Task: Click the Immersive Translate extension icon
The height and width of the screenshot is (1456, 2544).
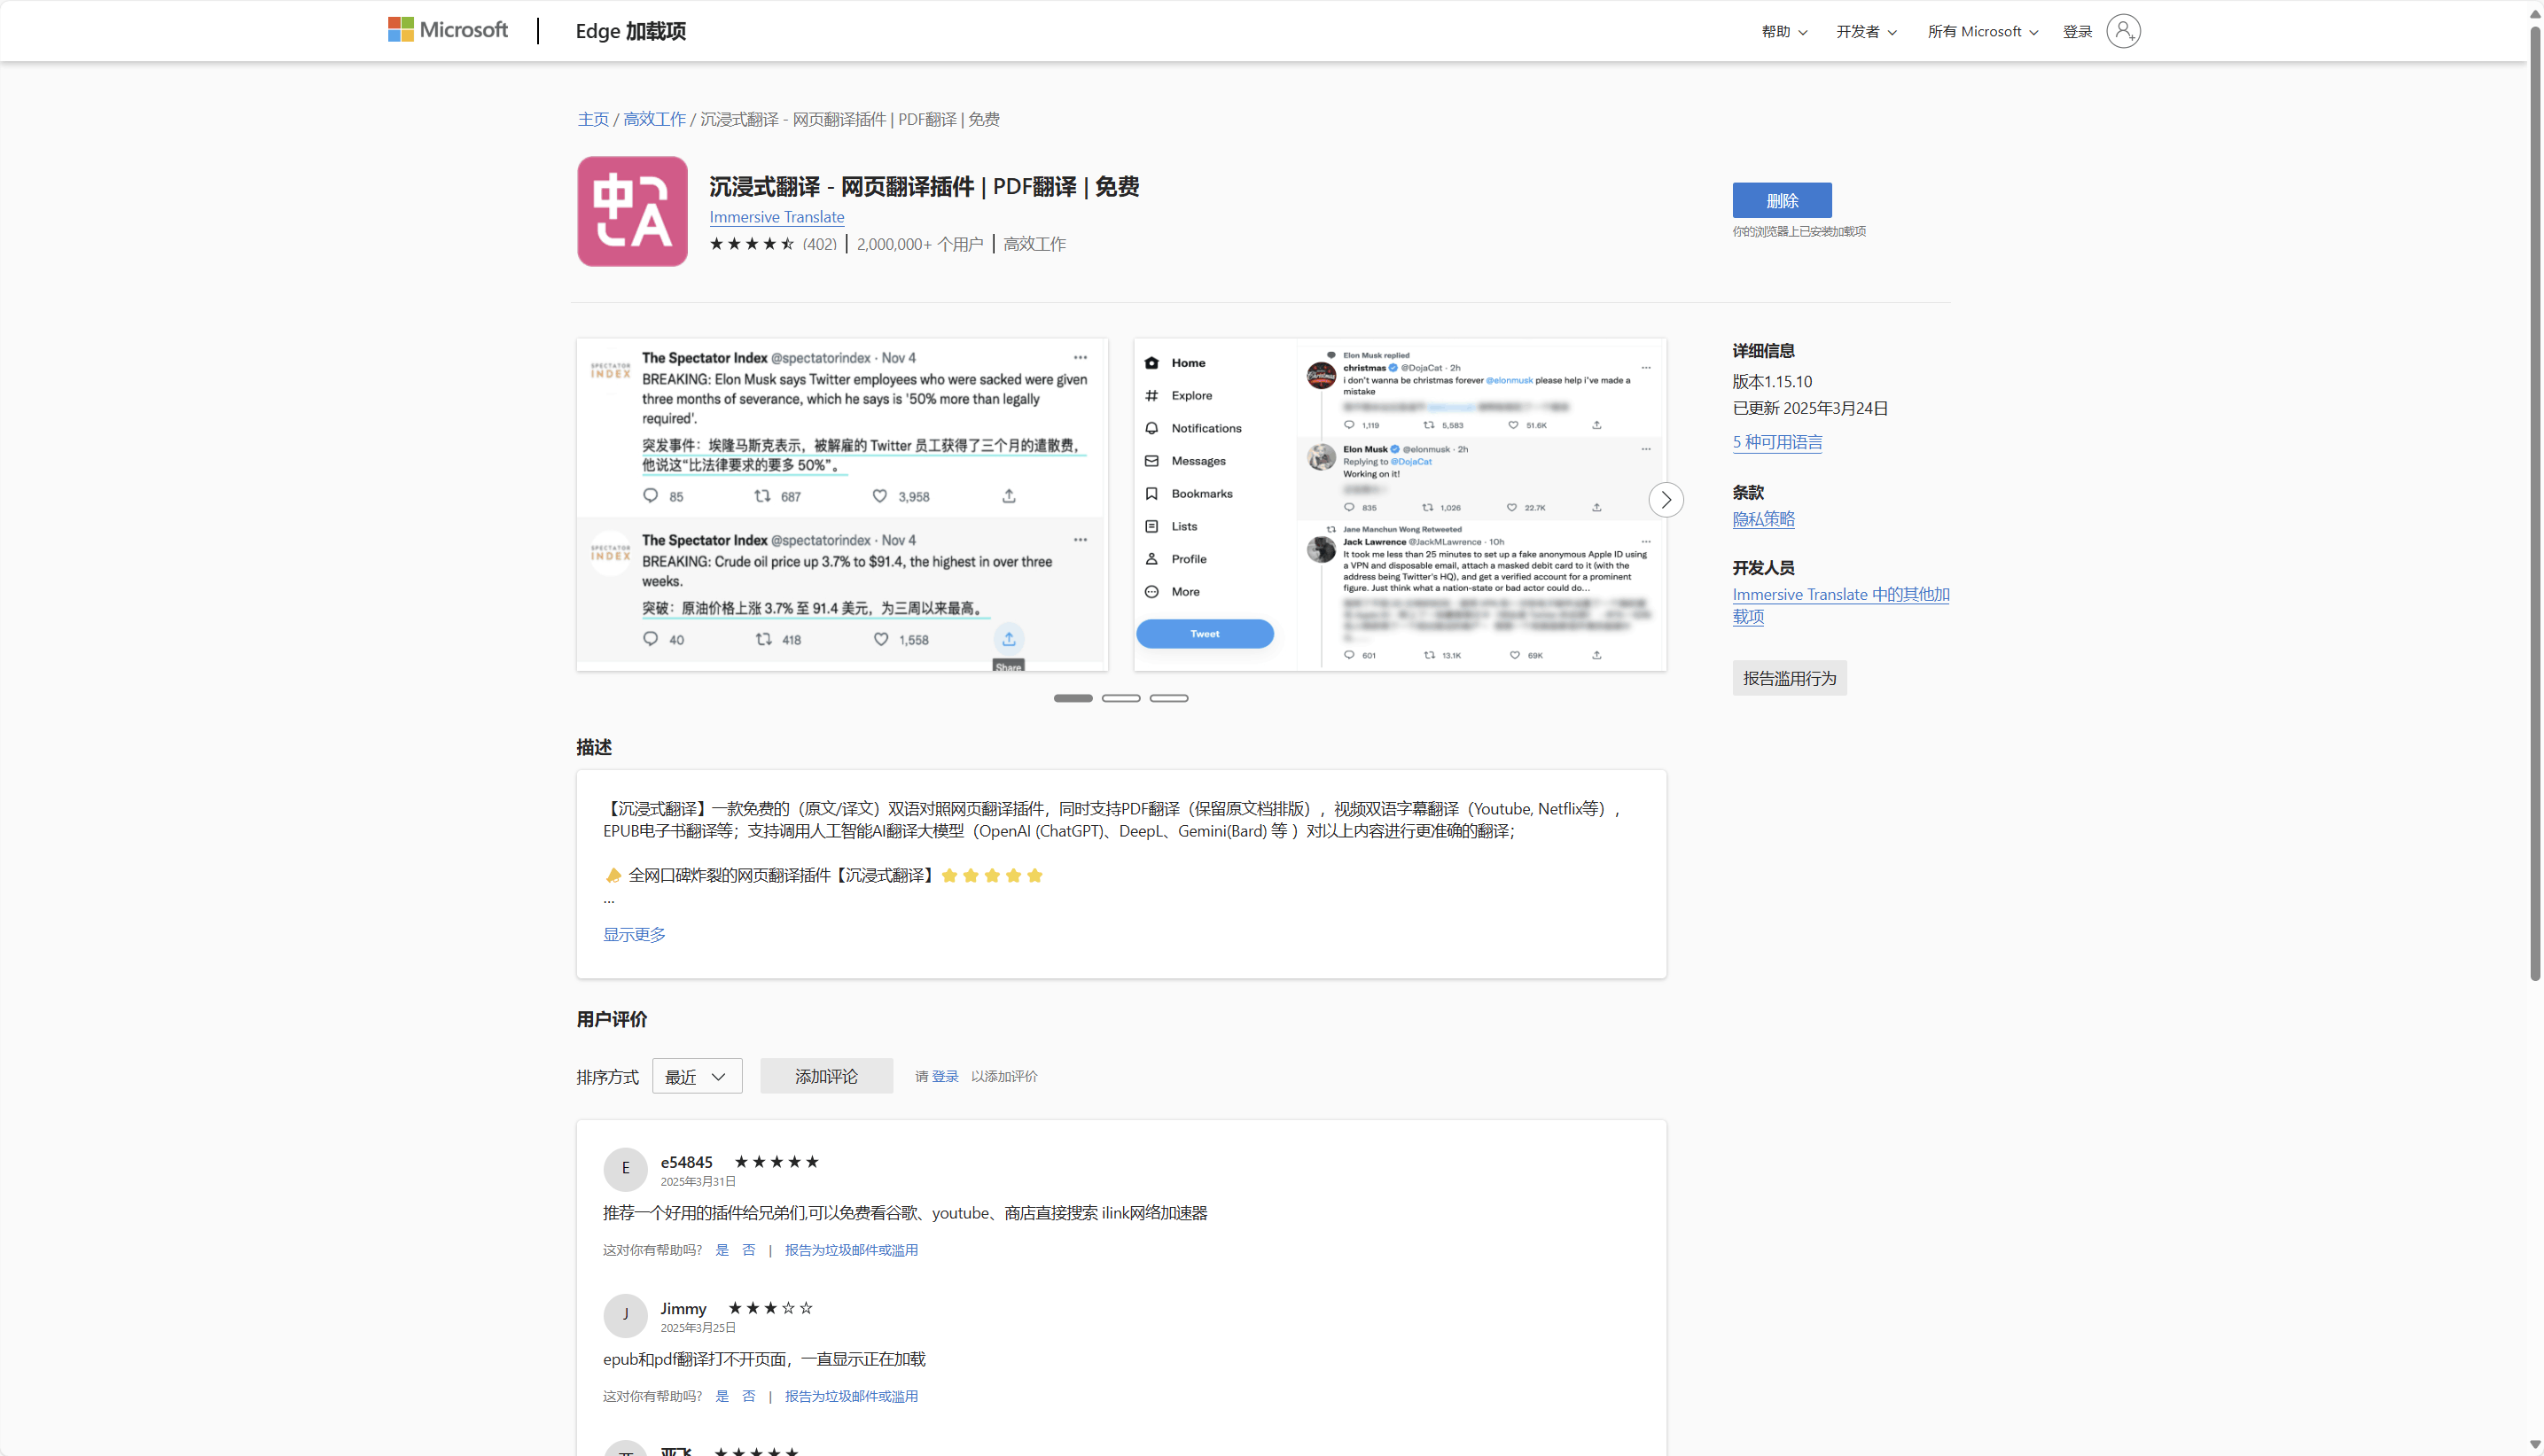Action: [x=632, y=211]
